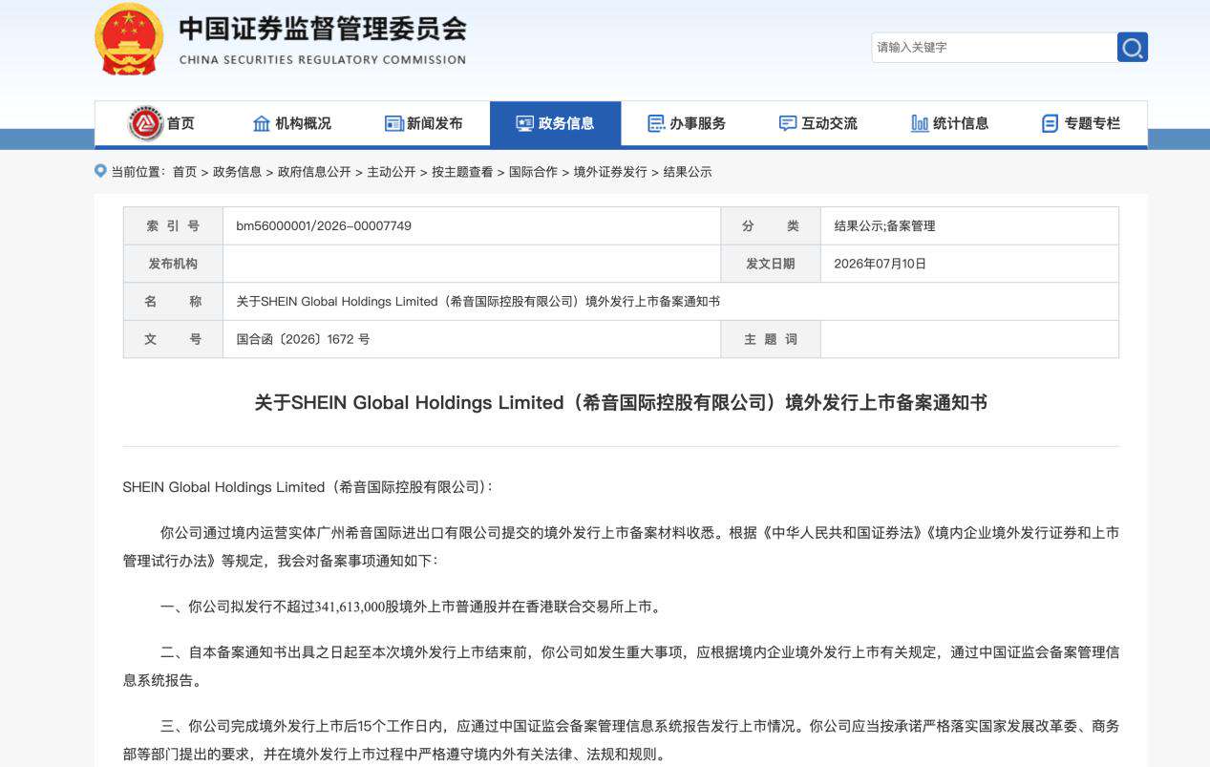This screenshot has height=767, width=1210.
Task: Go to 主动公开 in the breadcrumb
Action: click(x=392, y=172)
